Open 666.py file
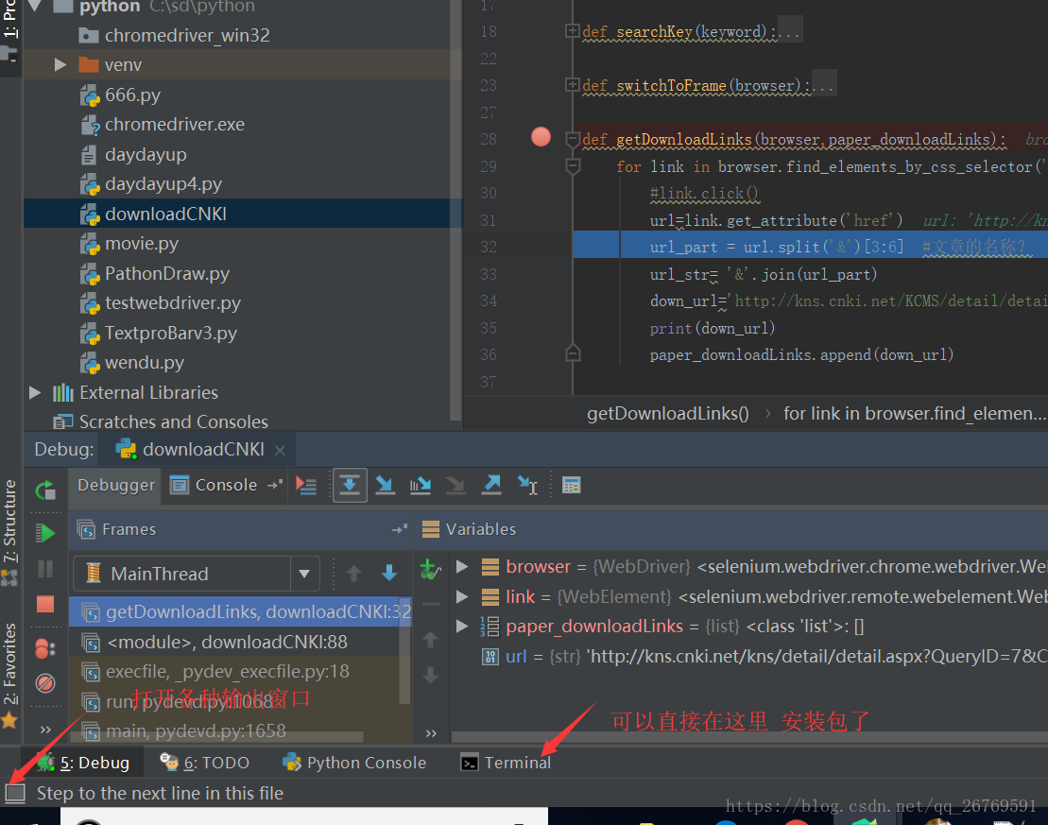Image resolution: width=1048 pixels, height=825 pixels. [120, 95]
